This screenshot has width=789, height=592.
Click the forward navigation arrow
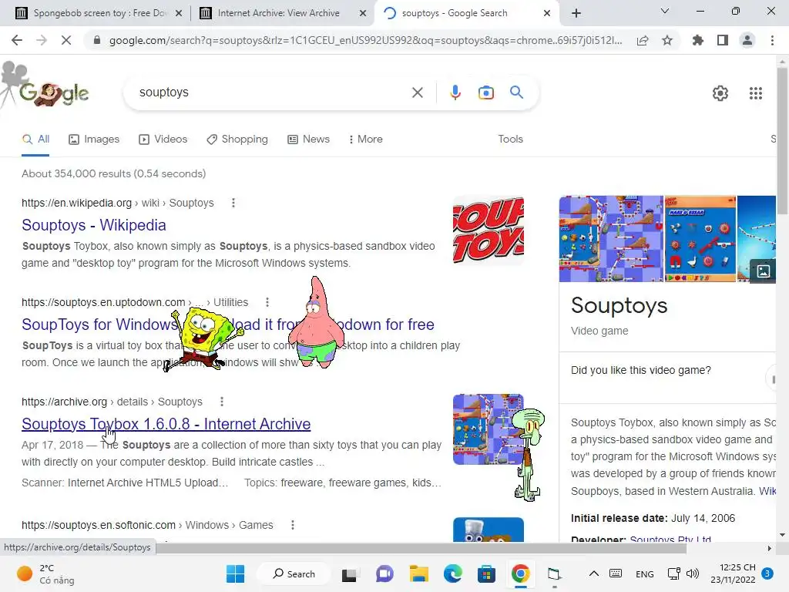point(42,40)
